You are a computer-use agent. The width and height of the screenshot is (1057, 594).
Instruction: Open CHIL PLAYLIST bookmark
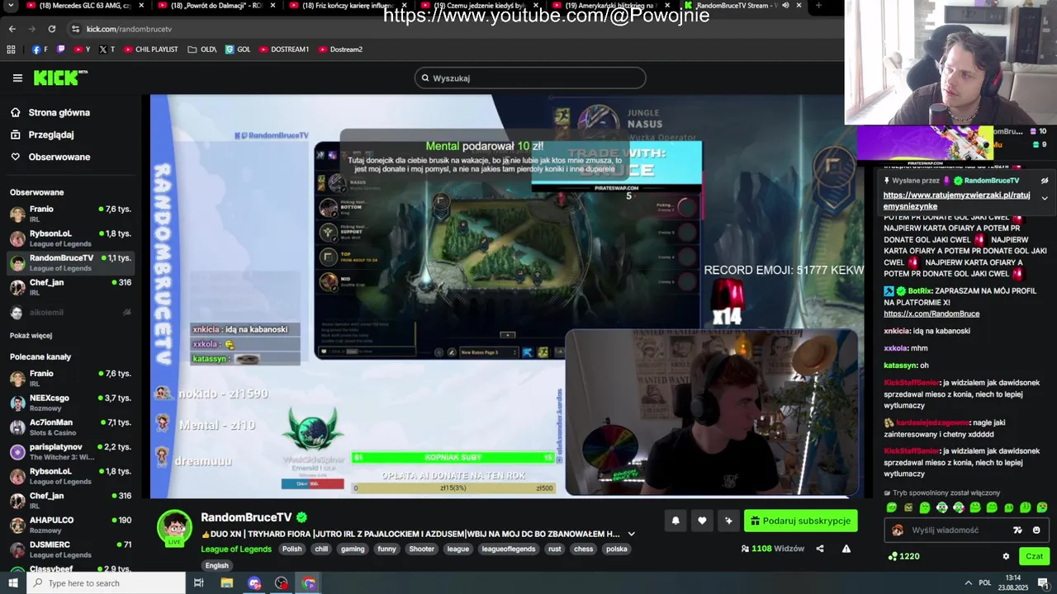150,49
